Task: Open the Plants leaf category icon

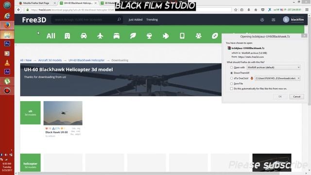Action: click(133, 35)
